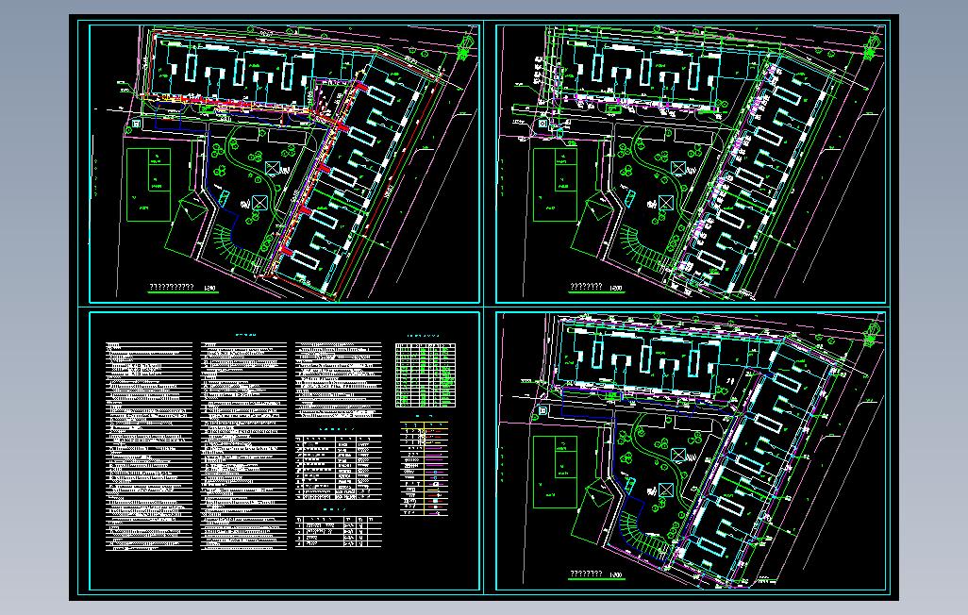Select the text-and-tables design notes sheet

285,452
